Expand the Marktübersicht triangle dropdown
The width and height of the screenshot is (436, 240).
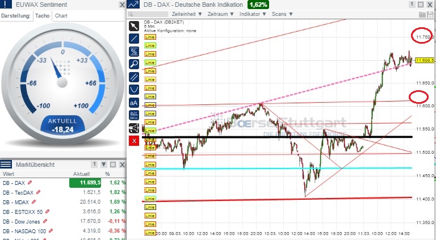tap(104, 165)
